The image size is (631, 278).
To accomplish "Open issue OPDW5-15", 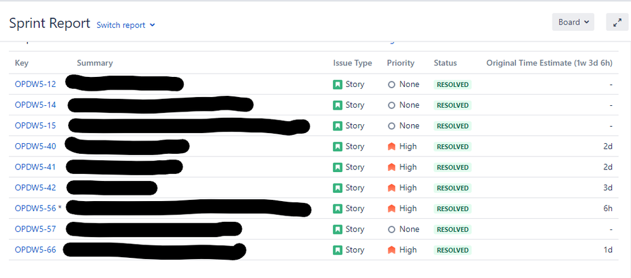I will (x=35, y=125).
